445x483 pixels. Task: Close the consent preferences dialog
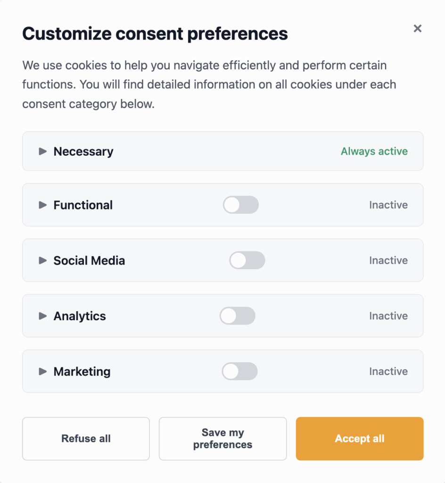coord(417,28)
